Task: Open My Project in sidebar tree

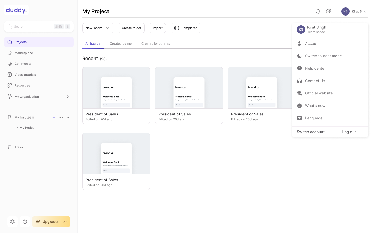Action: tap(28, 128)
